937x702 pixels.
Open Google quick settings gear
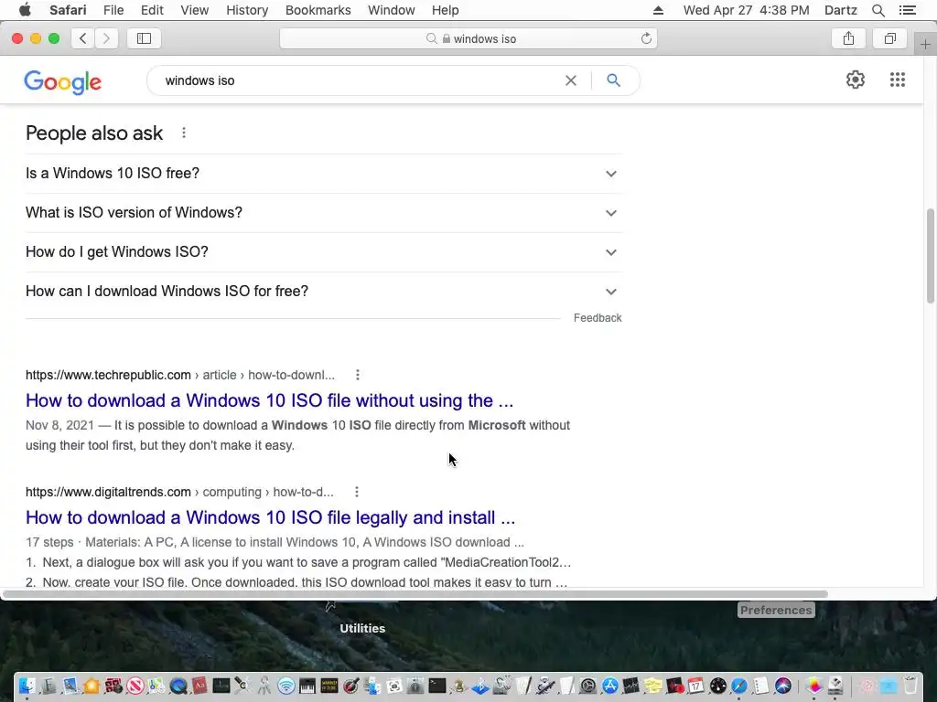click(856, 80)
